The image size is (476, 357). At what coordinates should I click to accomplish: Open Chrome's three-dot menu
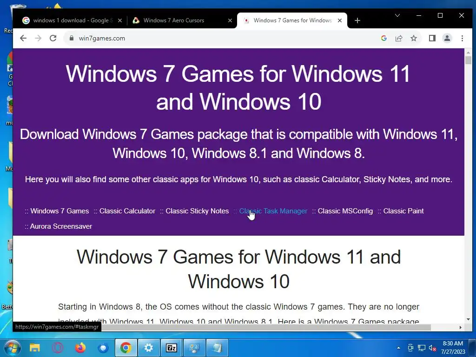tap(462, 38)
